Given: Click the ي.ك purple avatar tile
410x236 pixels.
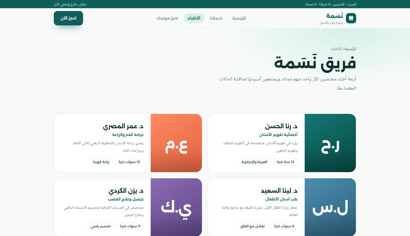Looking at the screenshot, I should pos(176,207).
